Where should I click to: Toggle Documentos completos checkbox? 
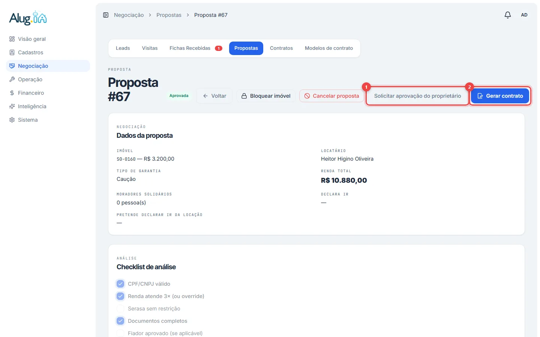point(120,321)
